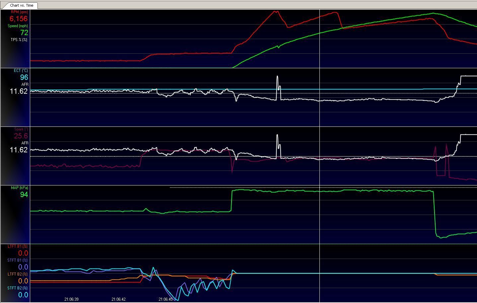This screenshot has width=477, height=303.
Task: Click the red RPM value 6,156
Action: (x=19, y=19)
